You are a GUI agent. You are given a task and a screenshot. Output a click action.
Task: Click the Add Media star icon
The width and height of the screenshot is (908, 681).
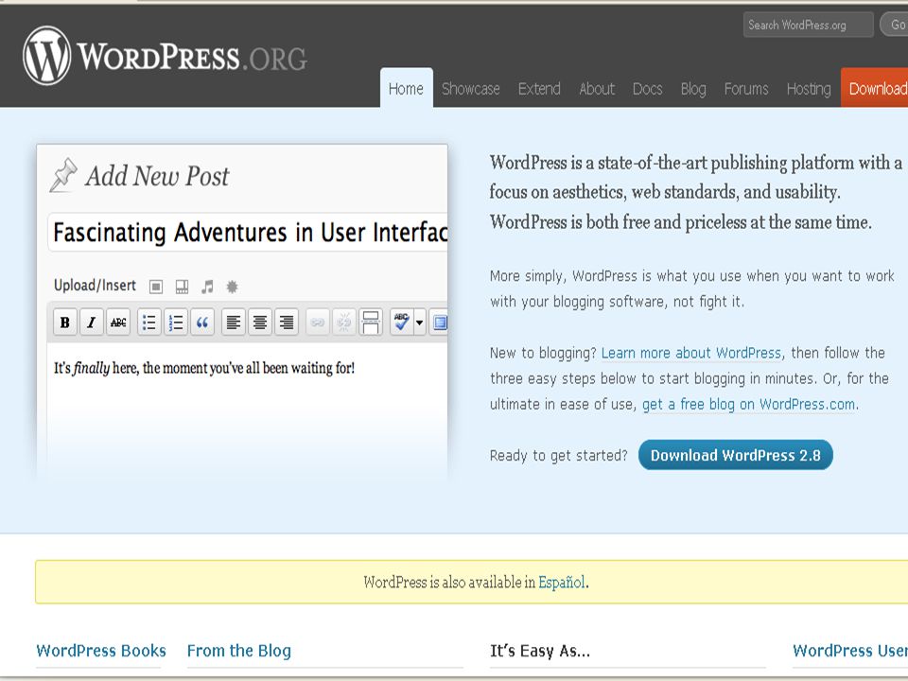(x=232, y=286)
